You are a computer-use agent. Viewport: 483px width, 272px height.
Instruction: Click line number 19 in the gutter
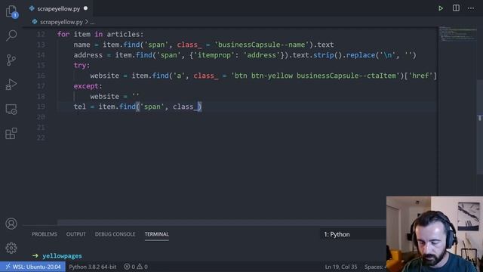(41, 107)
